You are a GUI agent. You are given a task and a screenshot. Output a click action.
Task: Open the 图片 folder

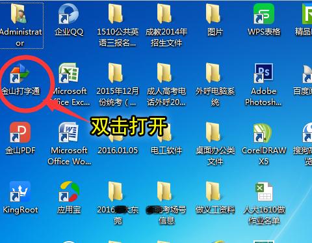click(213, 14)
